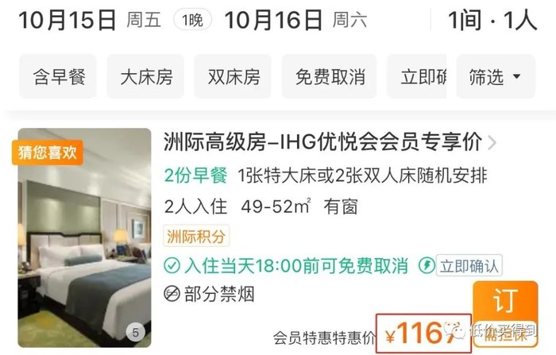Open the hotel room photo thumbnail
The image size is (556, 355).
point(84,237)
